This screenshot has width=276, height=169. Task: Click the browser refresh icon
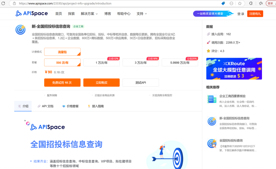click(3, 4)
